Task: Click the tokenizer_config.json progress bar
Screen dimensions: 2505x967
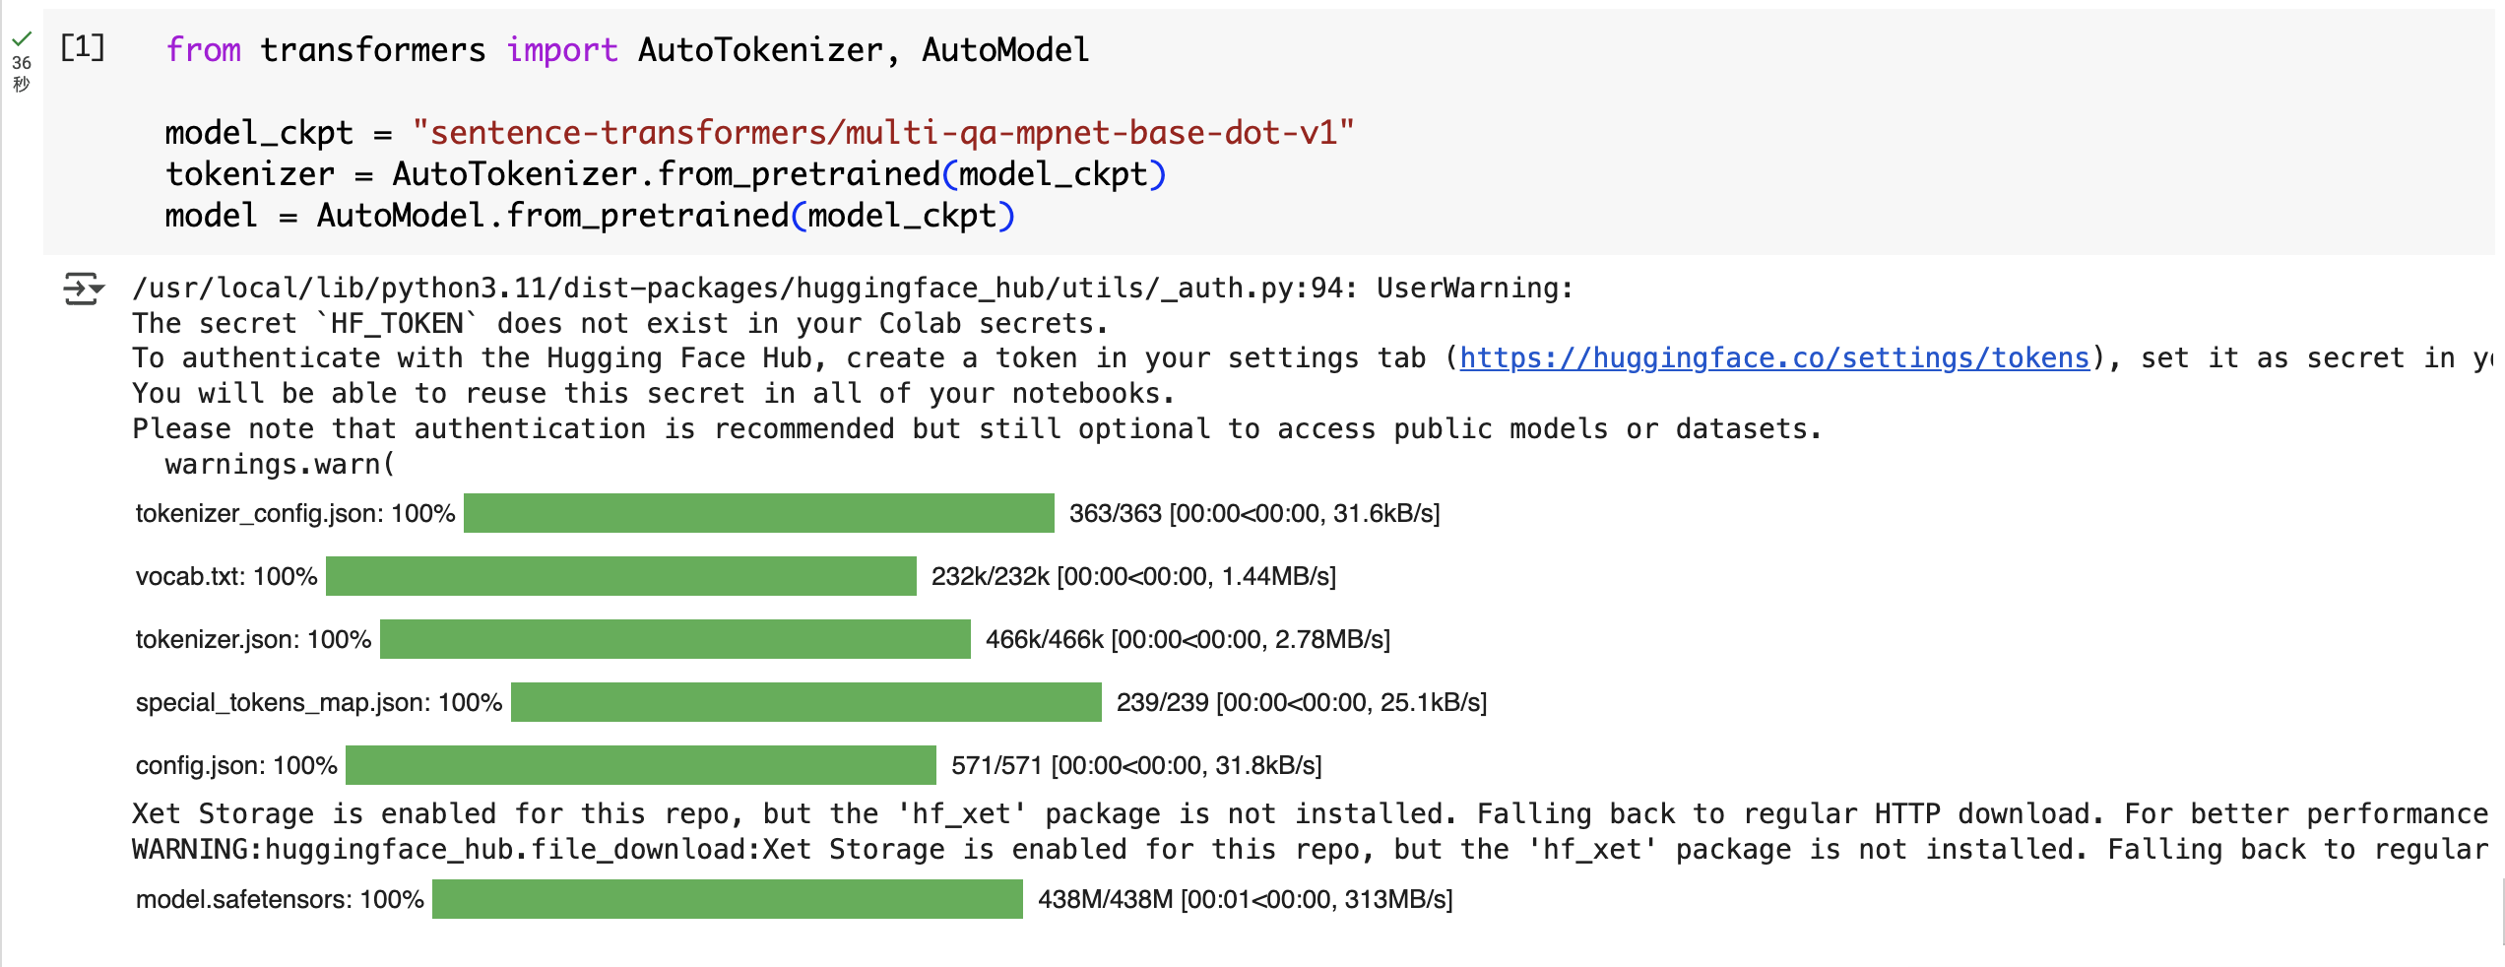Action: click(x=759, y=513)
